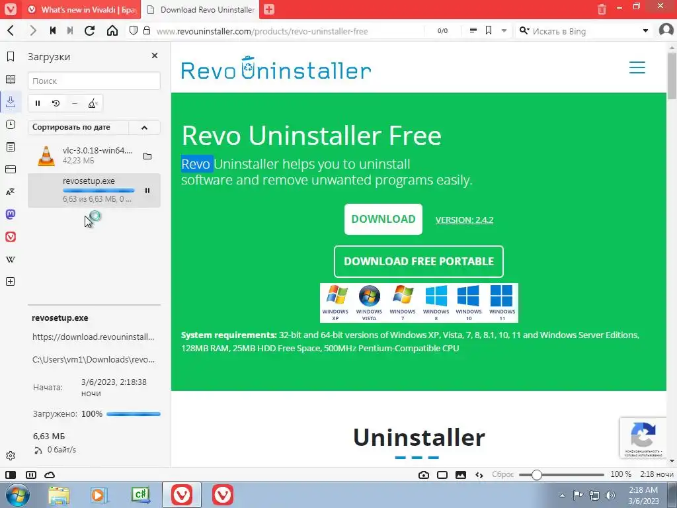Open reader view icon in address bar
Screen dimensions: 677x508
point(473,30)
